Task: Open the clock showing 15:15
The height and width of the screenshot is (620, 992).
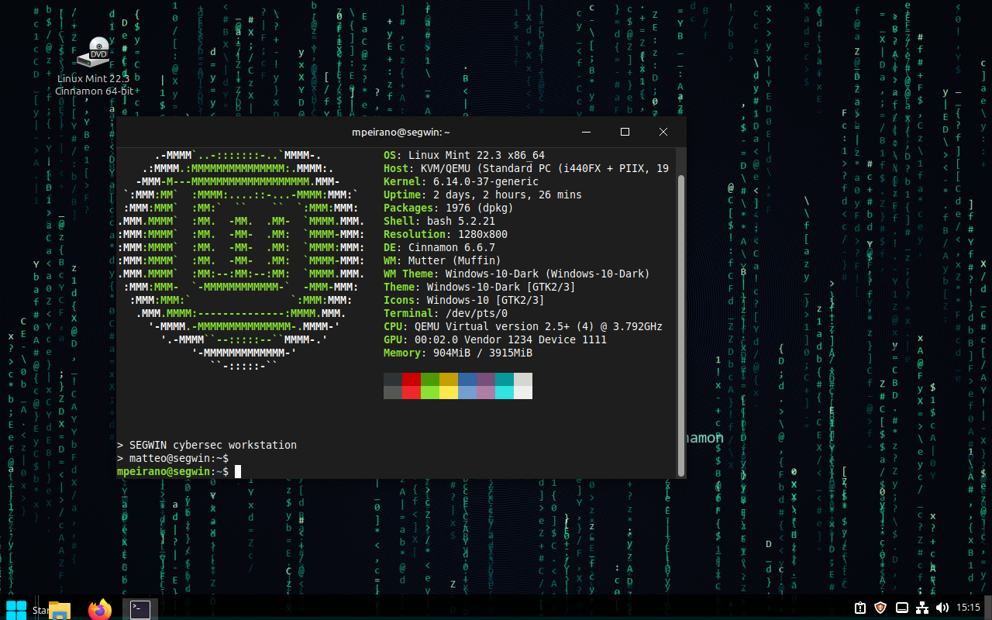Action: pyautogui.click(x=969, y=608)
